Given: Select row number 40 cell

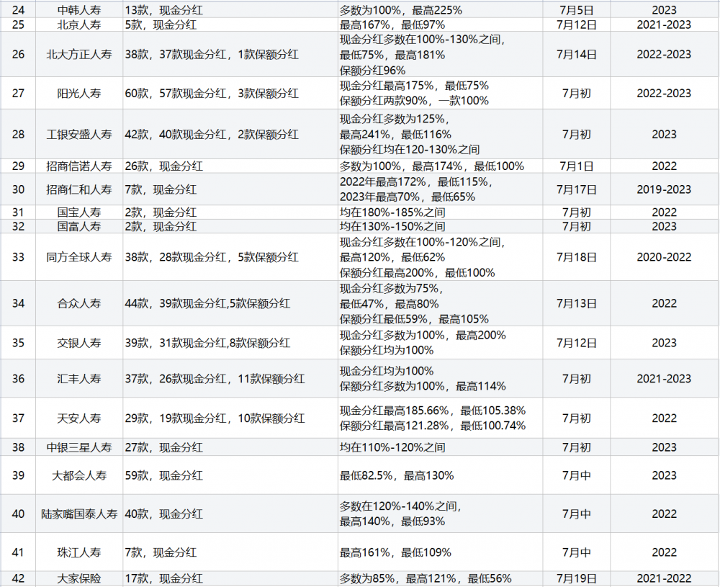Looking at the screenshot, I should pos(19,514).
